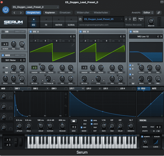Viewport: 164px width, 156px height.
Task: Select previous filter type
Action: click(158, 37)
